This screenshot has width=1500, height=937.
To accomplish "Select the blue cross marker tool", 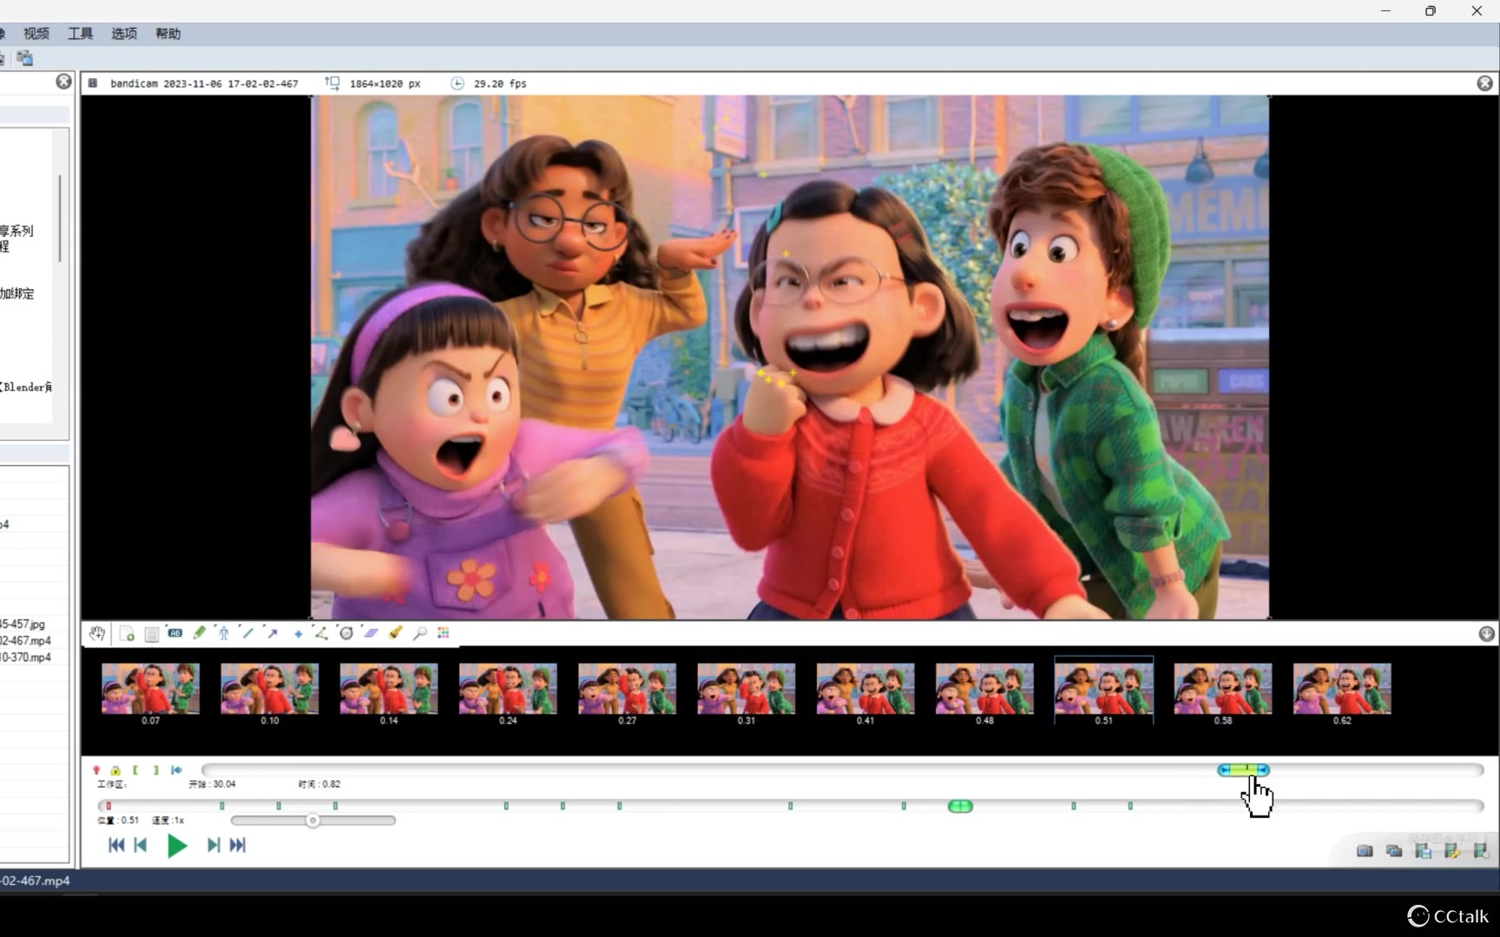I will (298, 633).
